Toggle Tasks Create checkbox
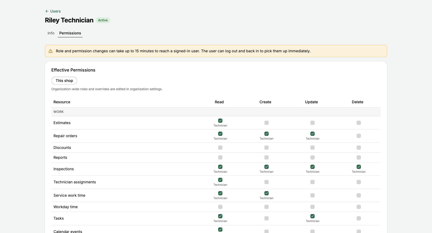The width and height of the screenshot is (432, 233). 267,218
